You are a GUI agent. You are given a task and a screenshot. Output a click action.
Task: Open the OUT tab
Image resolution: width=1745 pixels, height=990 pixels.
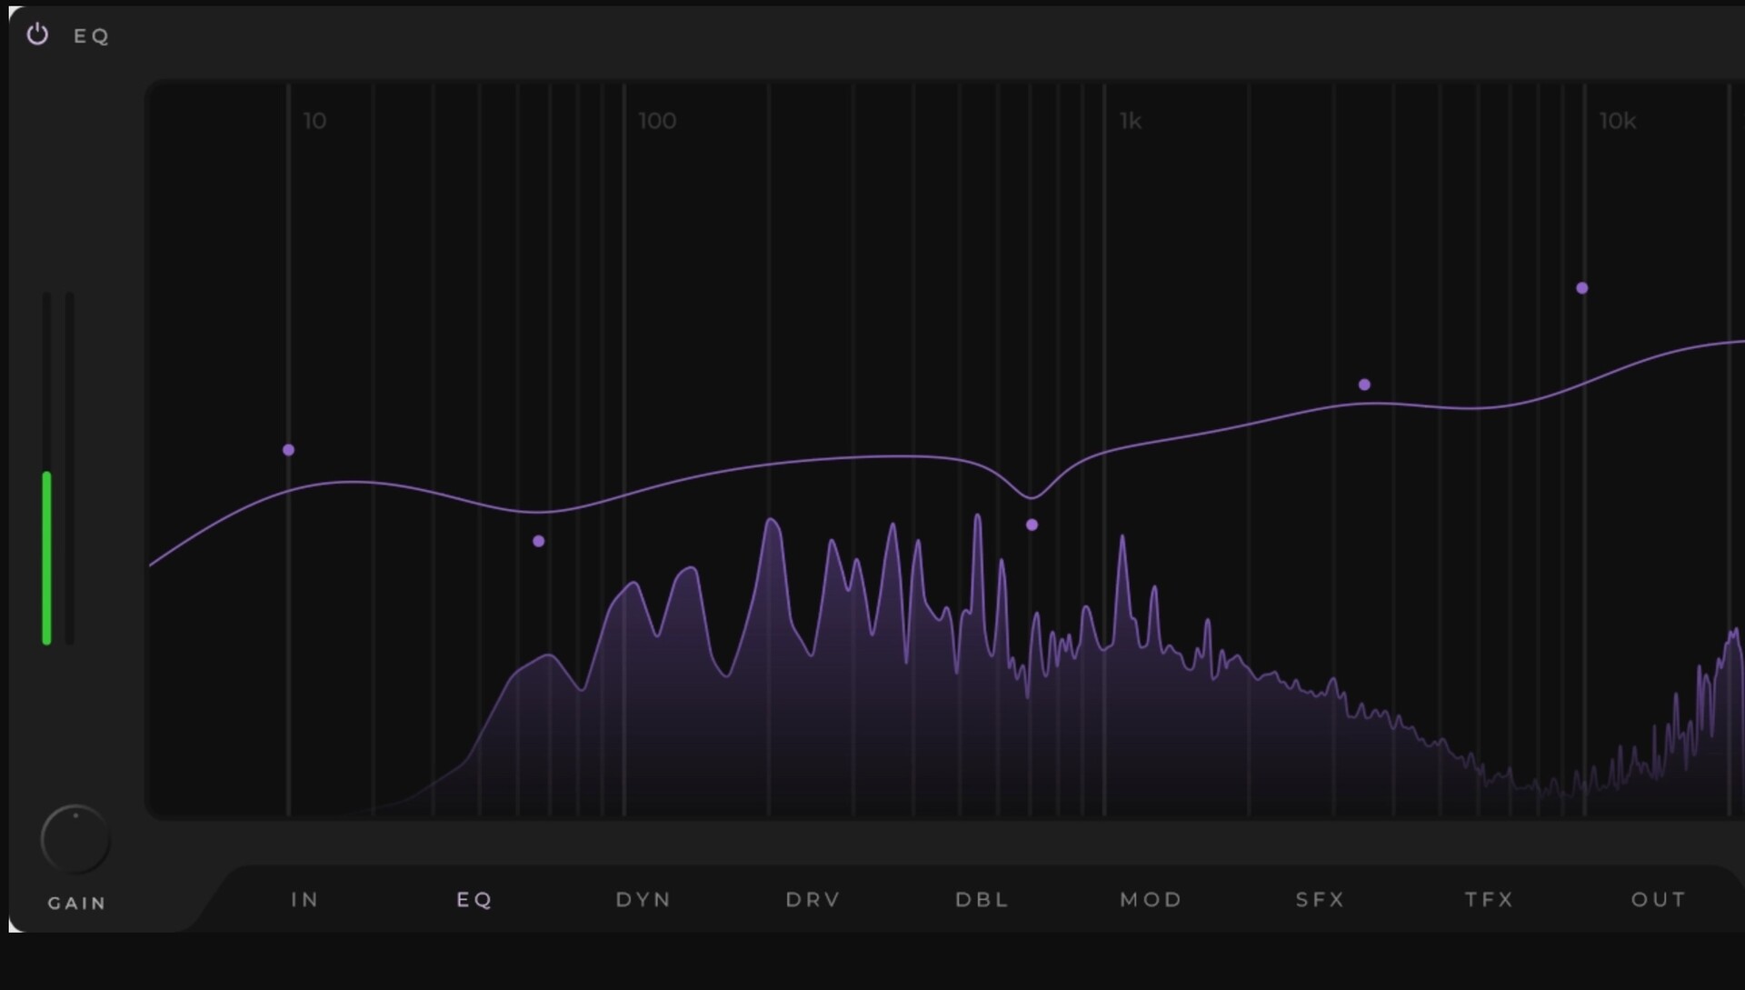click(1658, 899)
